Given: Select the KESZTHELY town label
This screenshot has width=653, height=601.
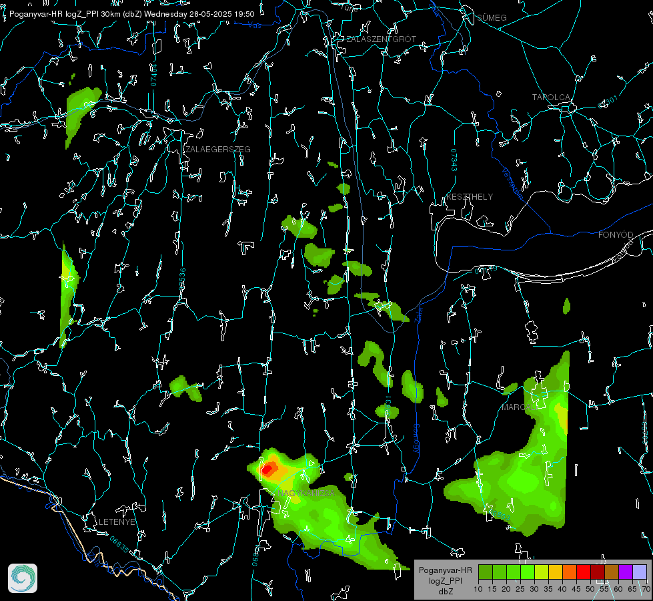Looking at the screenshot, I should 470,197.
